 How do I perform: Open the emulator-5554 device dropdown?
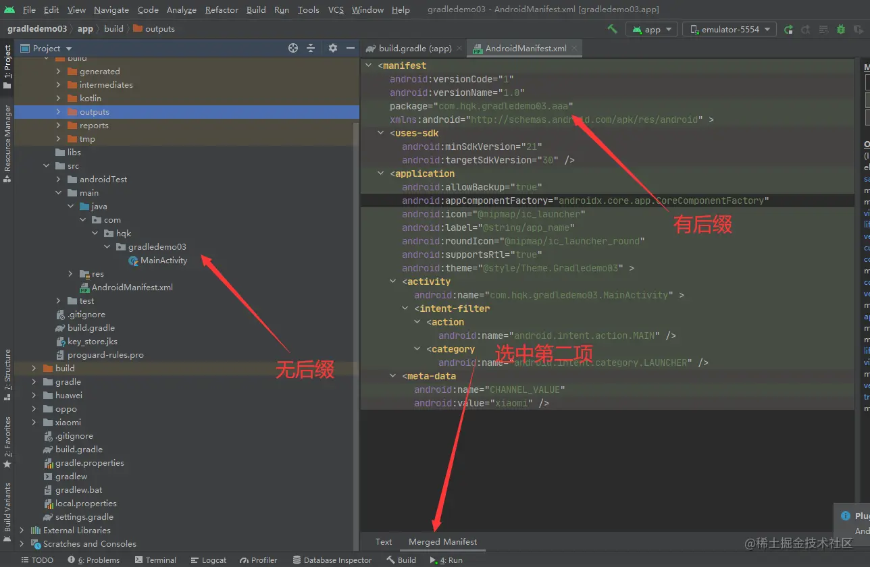[730, 29]
